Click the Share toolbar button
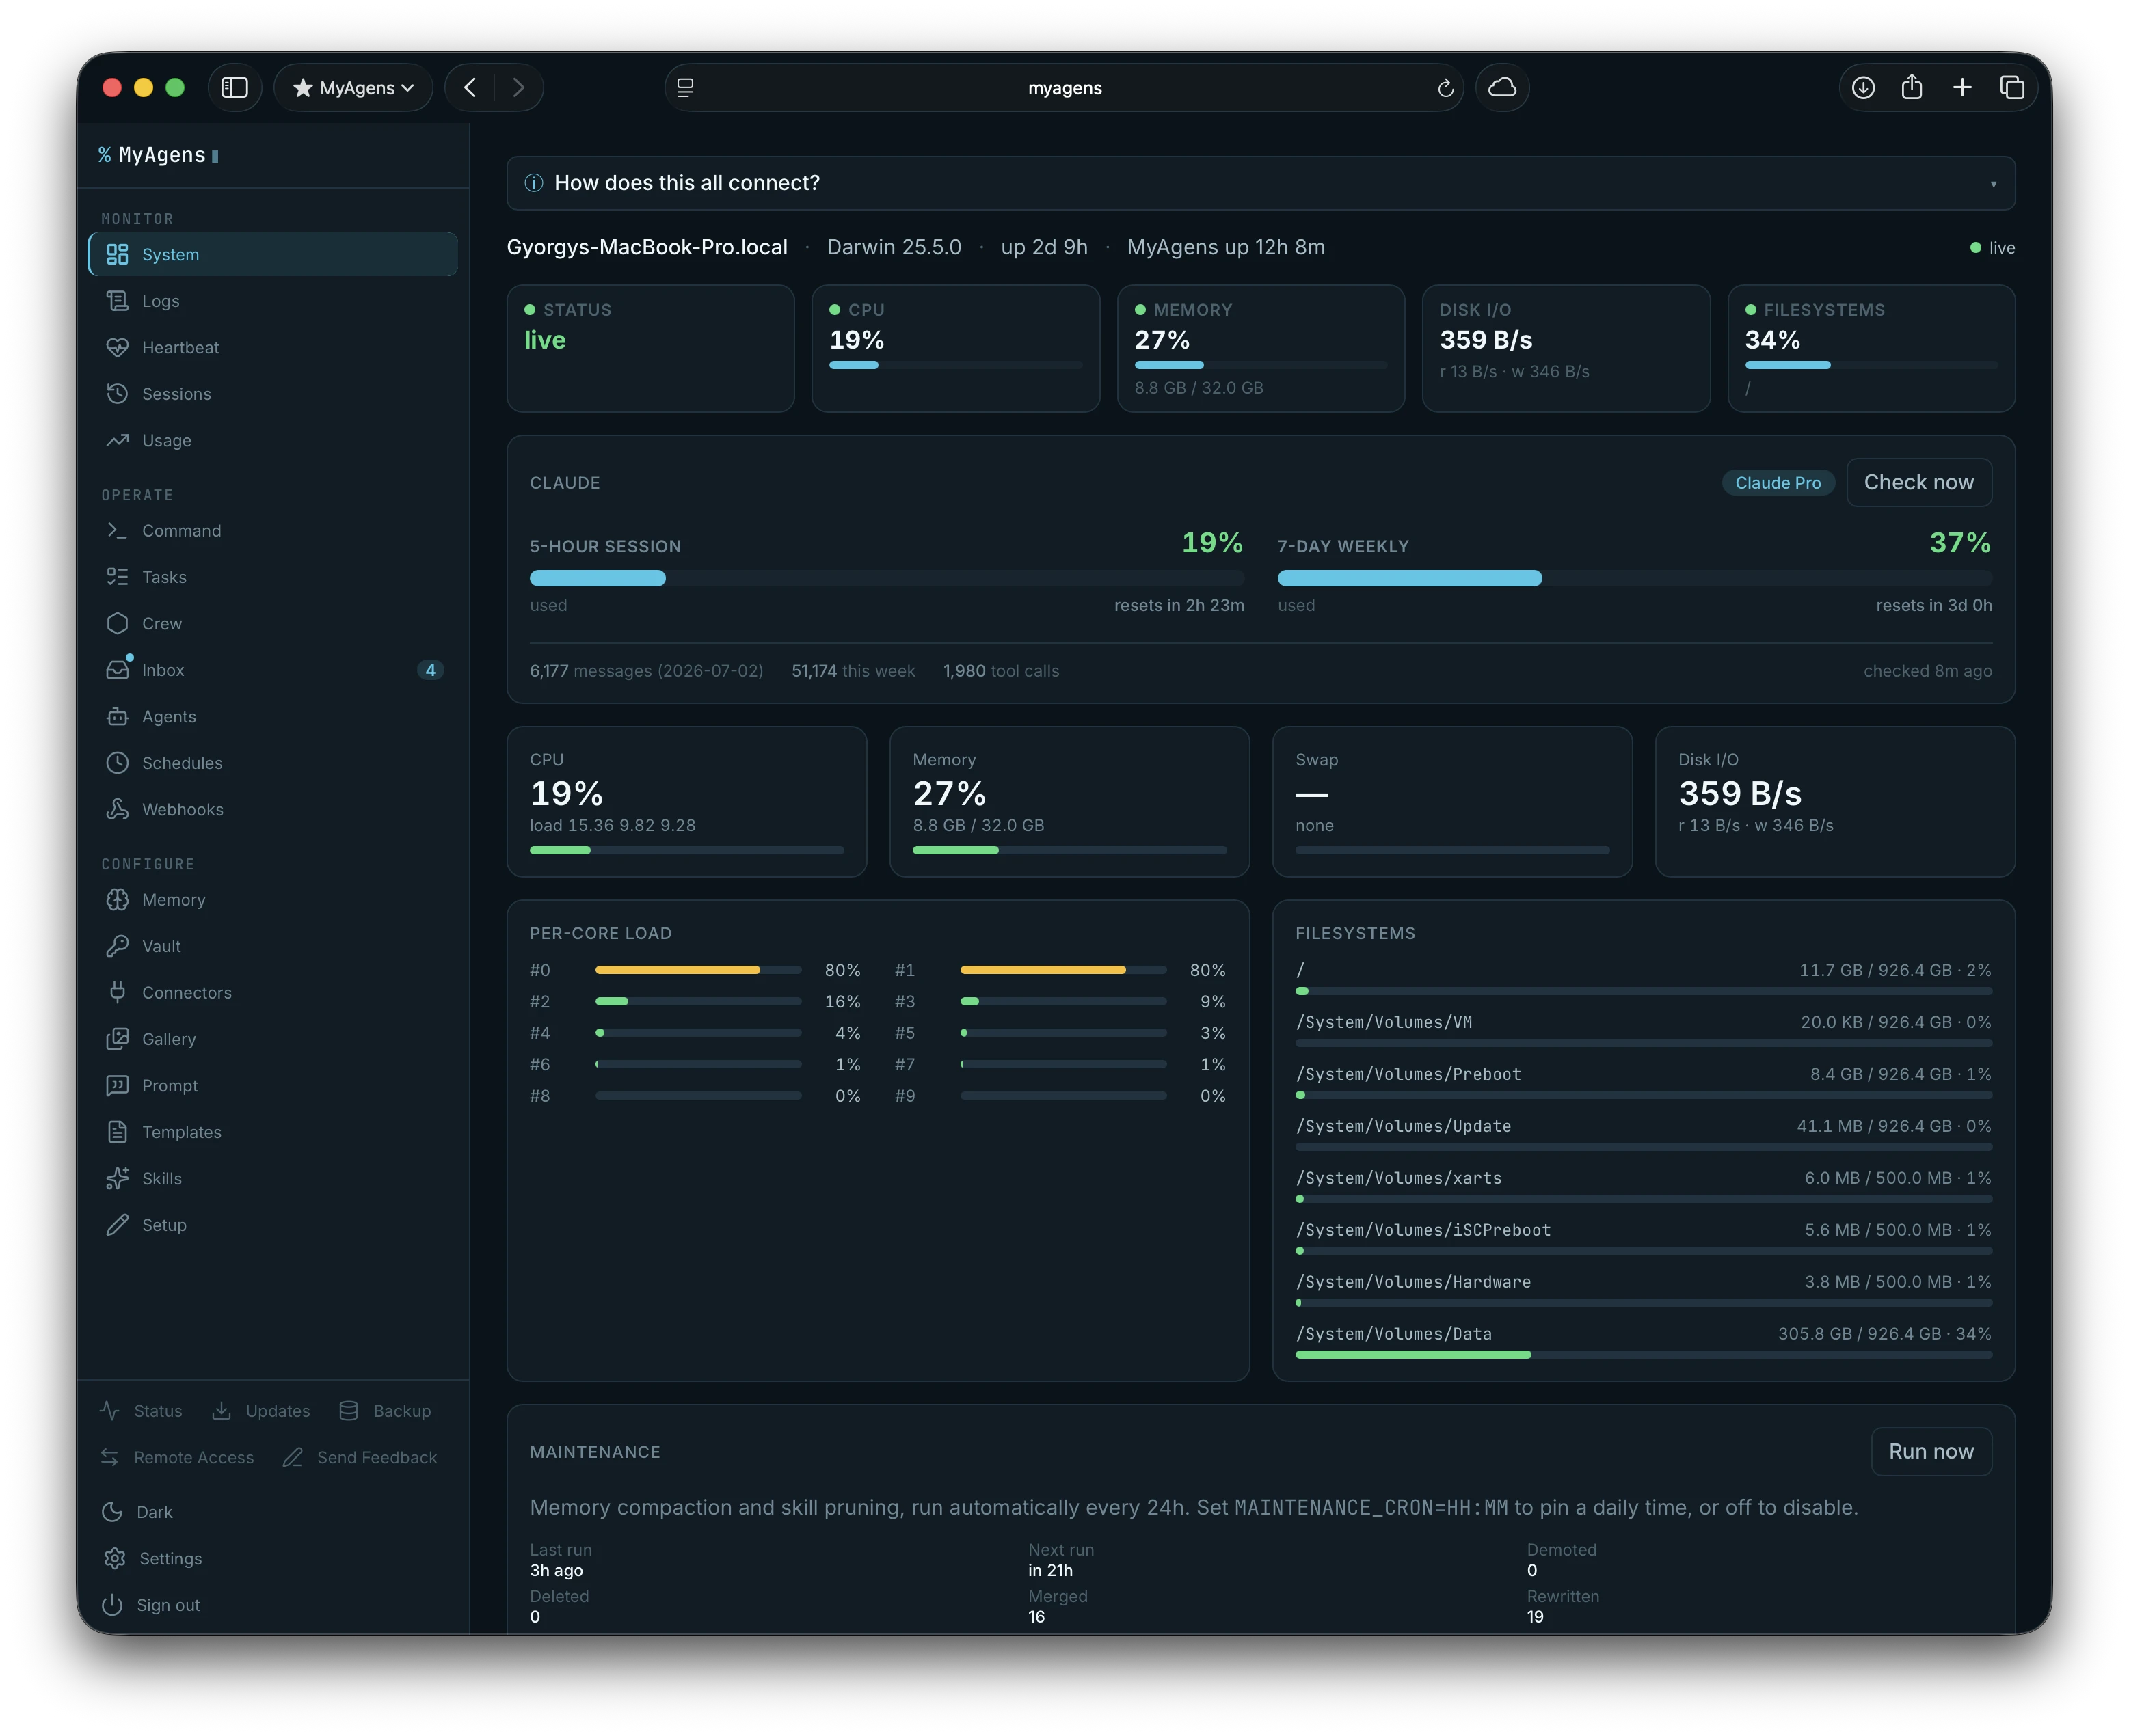Image resolution: width=2129 pixels, height=1736 pixels. click(1911, 87)
